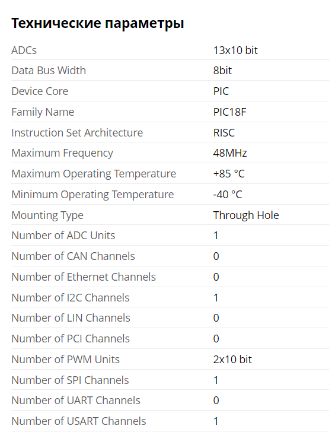Select the Maximum Frequency label
Screen dimensions: 329x432
point(62,153)
